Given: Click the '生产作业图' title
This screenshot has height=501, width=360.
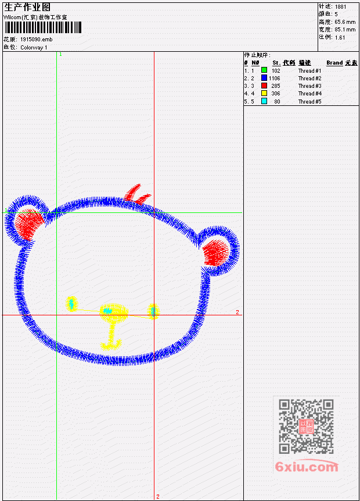Looking at the screenshot, I should 27,7.
